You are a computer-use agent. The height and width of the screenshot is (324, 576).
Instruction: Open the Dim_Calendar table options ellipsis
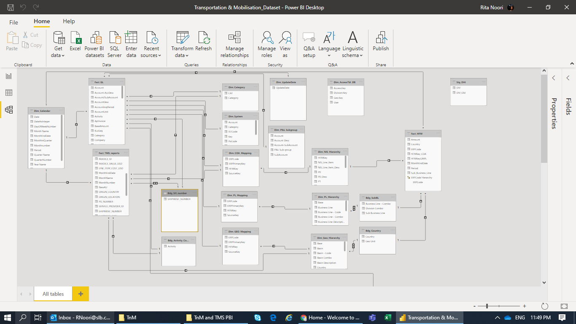coord(61,111)
